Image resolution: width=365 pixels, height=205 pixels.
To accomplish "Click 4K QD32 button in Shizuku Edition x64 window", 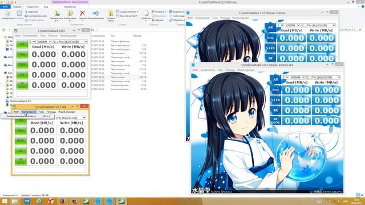I will click(x=275, y=121).
